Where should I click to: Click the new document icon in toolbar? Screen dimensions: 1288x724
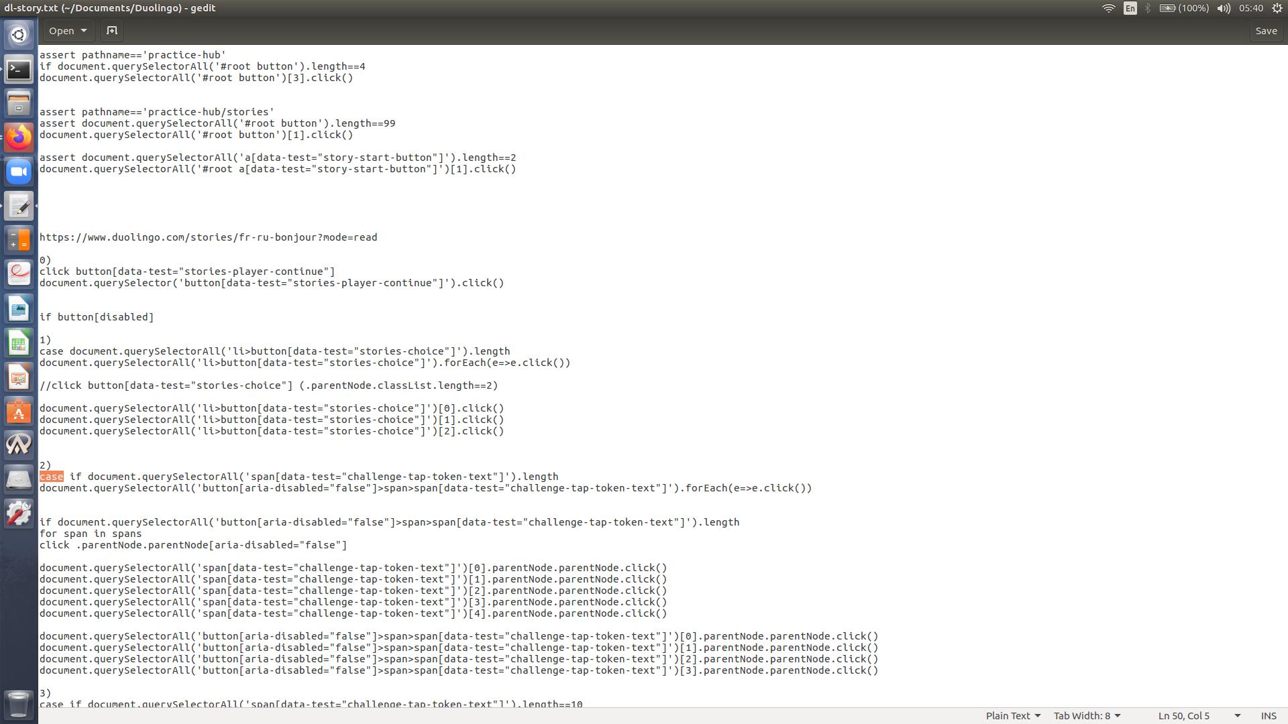(x=112, y=31)
